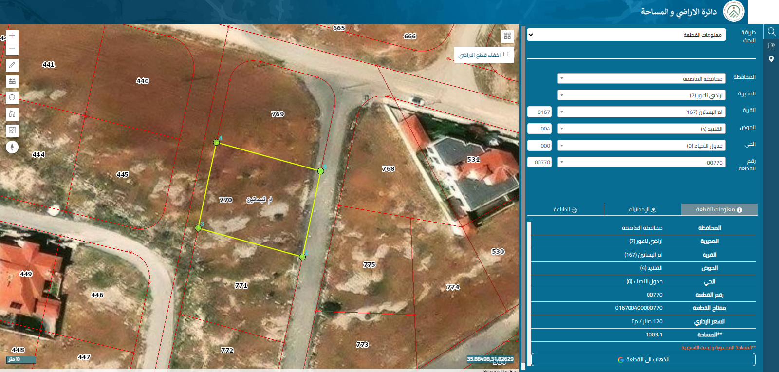The width and height of the screenshot is (779, 372).
Task: Expand the village Um Al-Basateen dropdown
Action: tap(642, 112)
